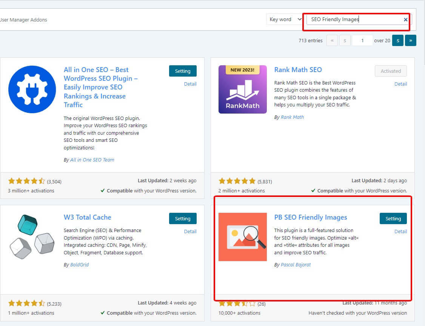
Task: Click the current page number box
Action: click(362, 40)
